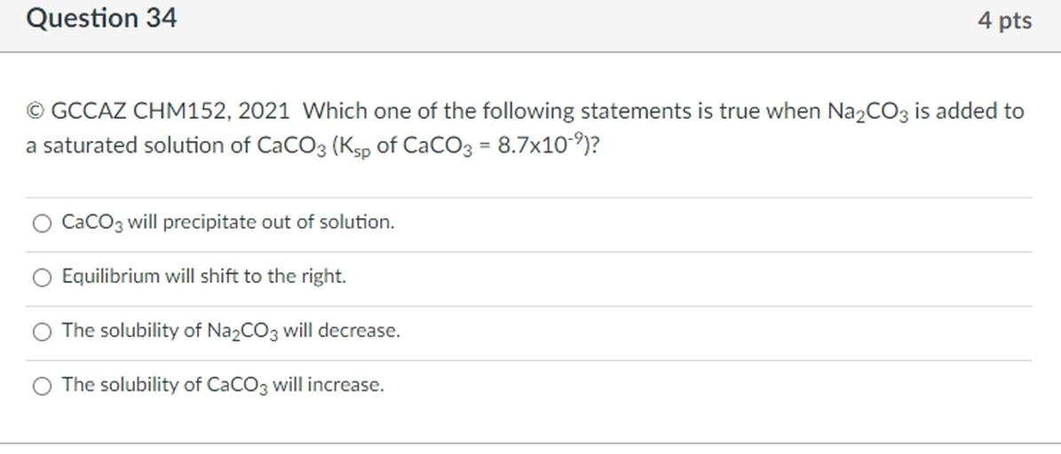Click the label "The solubility of Na2CO3 will decrease."

pos(231,331)
